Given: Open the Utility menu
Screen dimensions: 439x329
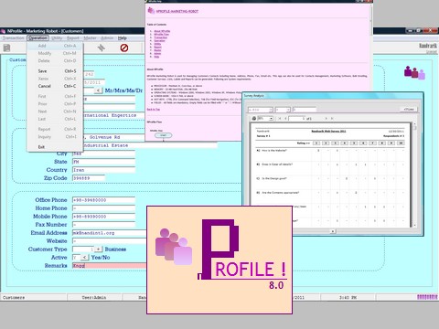Looking at the screenshot, I should pyautogui.click(x=57, y=38).
